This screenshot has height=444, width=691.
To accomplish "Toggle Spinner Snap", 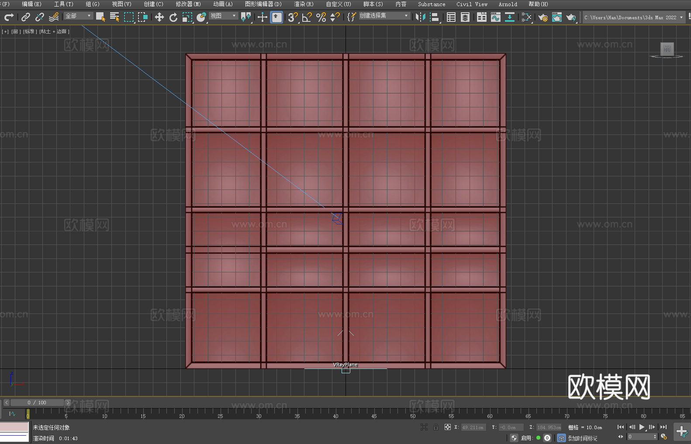I will pos(335,17).
